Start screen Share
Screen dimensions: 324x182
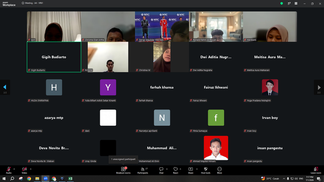click(x=190, y=170)
